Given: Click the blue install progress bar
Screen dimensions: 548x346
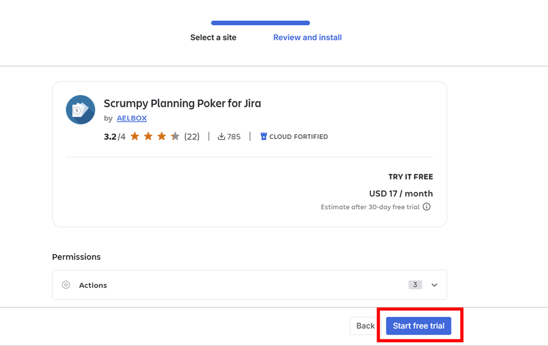Looking at the screenshot, I should (260, 23).
